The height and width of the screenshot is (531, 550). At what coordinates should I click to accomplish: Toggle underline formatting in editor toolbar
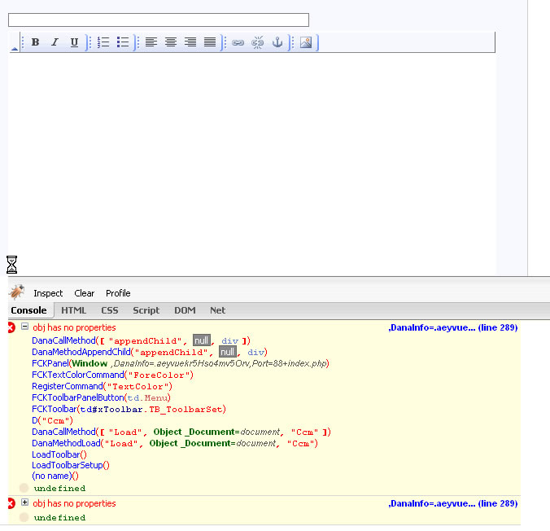pyautogui.click(x=74, y=42)
